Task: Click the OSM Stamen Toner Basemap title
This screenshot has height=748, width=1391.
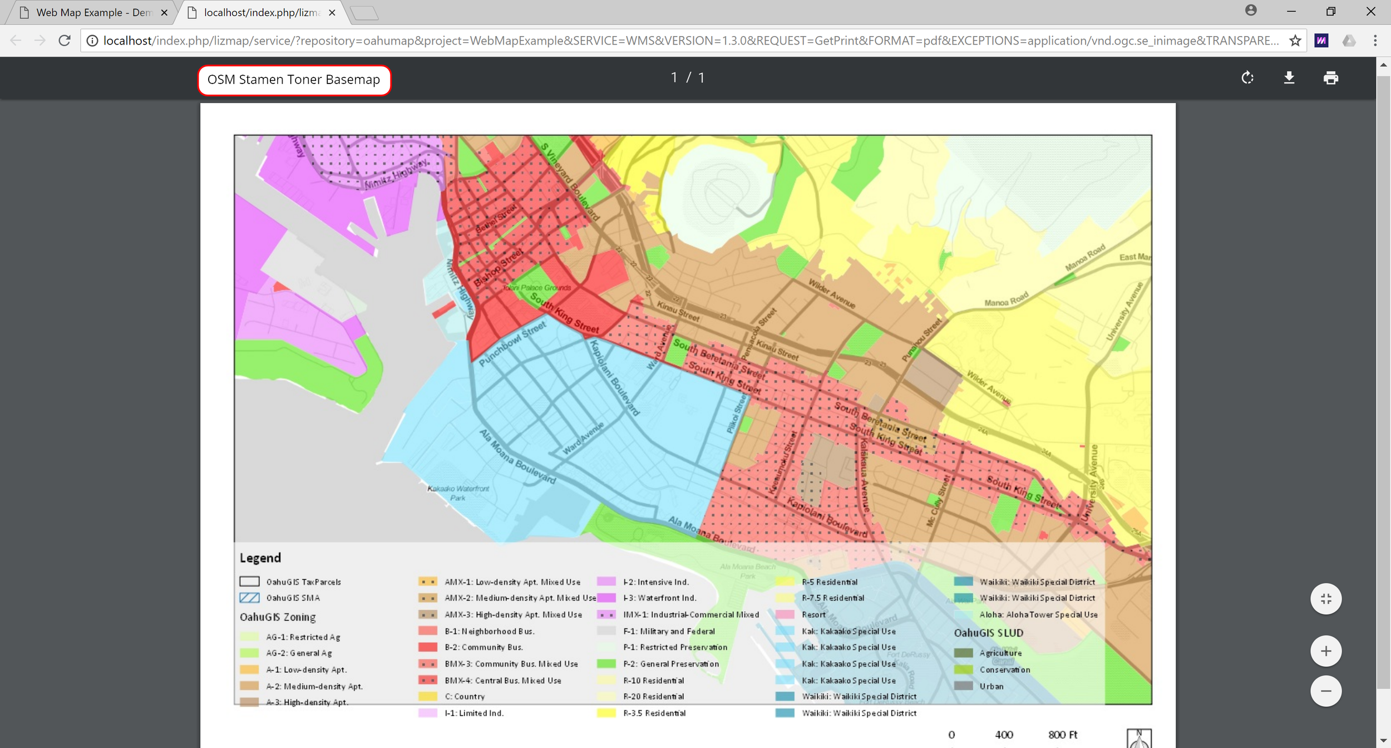Action: tap(294, 80)
